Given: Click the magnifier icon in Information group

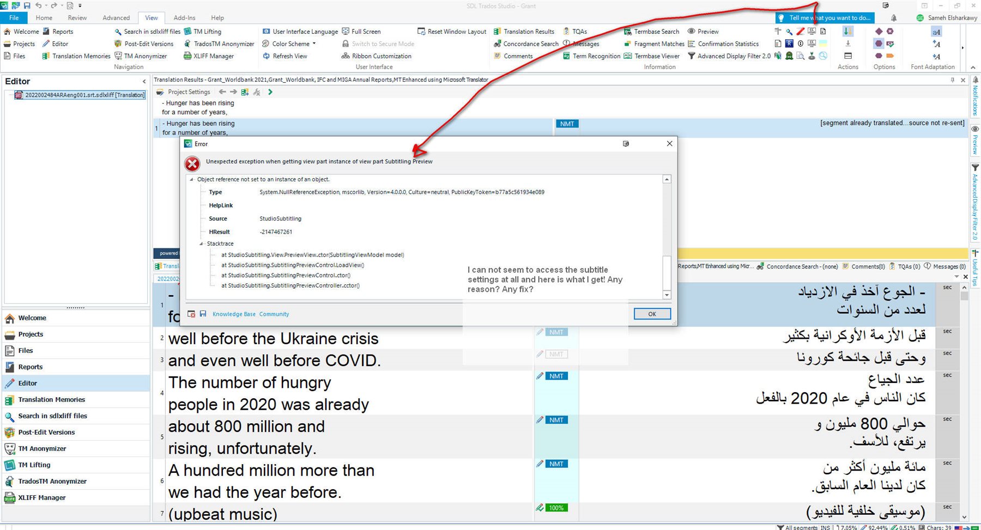Looking at the screenshot, I should tap(789, 32).
